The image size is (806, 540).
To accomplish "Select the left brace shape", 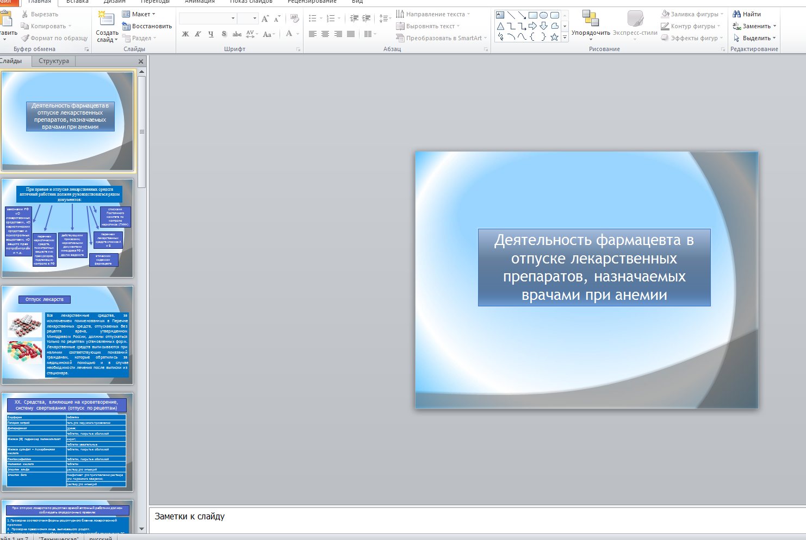I will pos(533,37).
